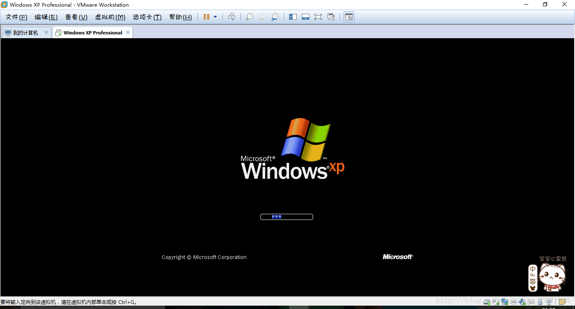Screen dimensions: 575x309
Task: Click the cat mascot IME widget
Action: coord(553,277)
